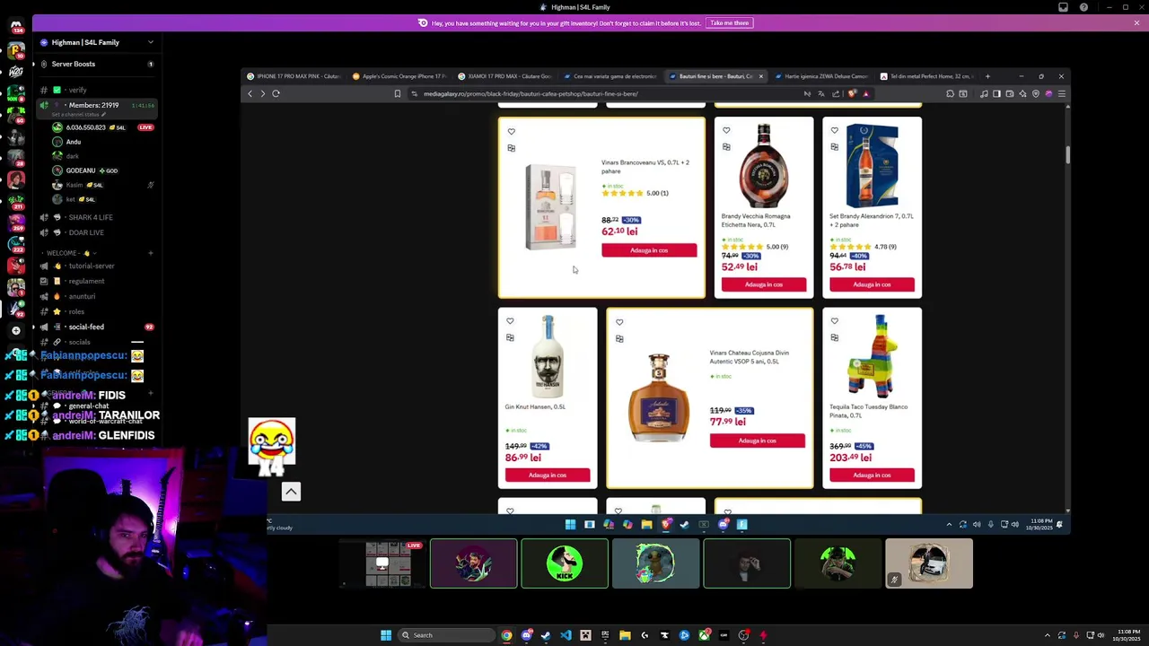Add Set Brandy Alexandrion to cart
Screen dimensions: 1149x646
coord(872,284)
